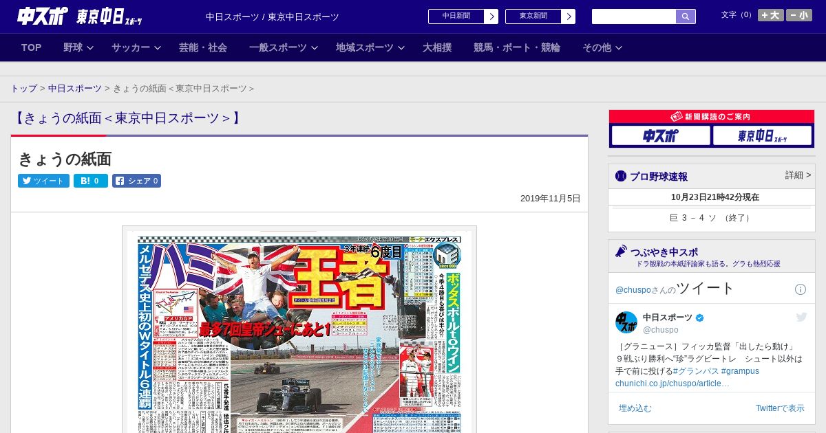Click 中日スポーツ / 東京中日スポーツ header text

pos(273,16)
